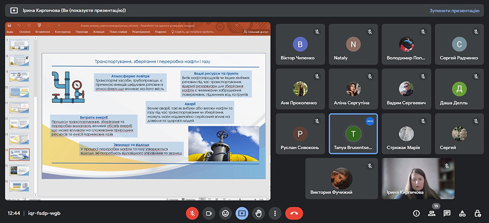This screenshot has width=489, height=223.
Task: Open more options three-dot menu
Action: 274,213
